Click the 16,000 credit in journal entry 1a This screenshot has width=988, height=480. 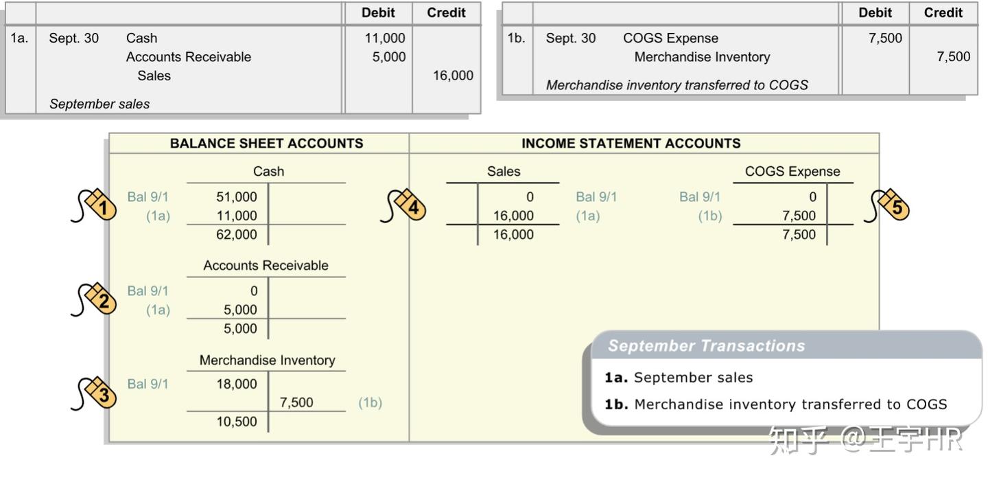point(453,76)
